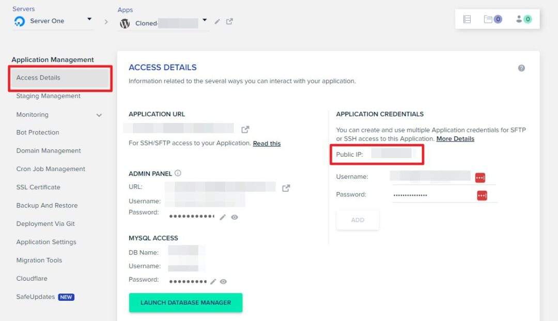Open projects folder icon with counter
The width and height of the screenshot is (558, 321).
[492, 19]
